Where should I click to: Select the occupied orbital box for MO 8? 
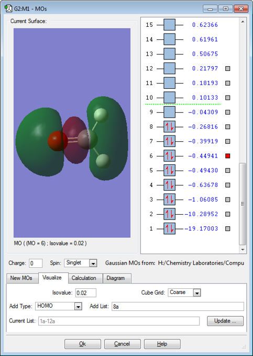pyautogui.click(x=169, y=127)
